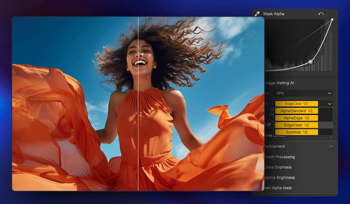The height and width of the screenshot is (204, 350).
Task: Click the before/after split divider line
Action: 138,117
